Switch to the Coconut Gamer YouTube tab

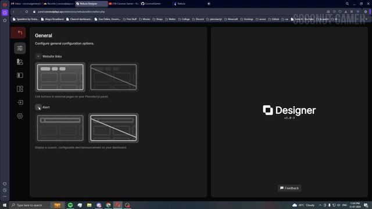coord(124,4)
